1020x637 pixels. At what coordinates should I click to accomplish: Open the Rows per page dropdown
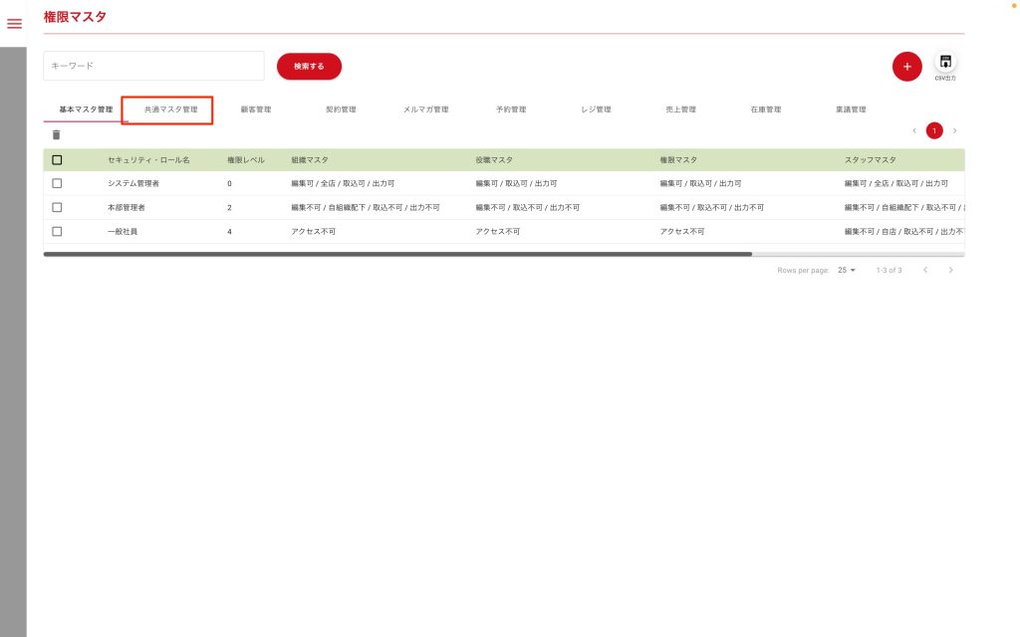(847, 270)
